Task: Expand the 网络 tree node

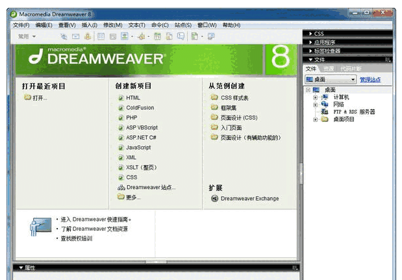Action: point(316,105)
